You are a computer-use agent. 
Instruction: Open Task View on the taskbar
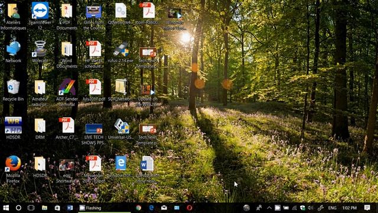31,208
